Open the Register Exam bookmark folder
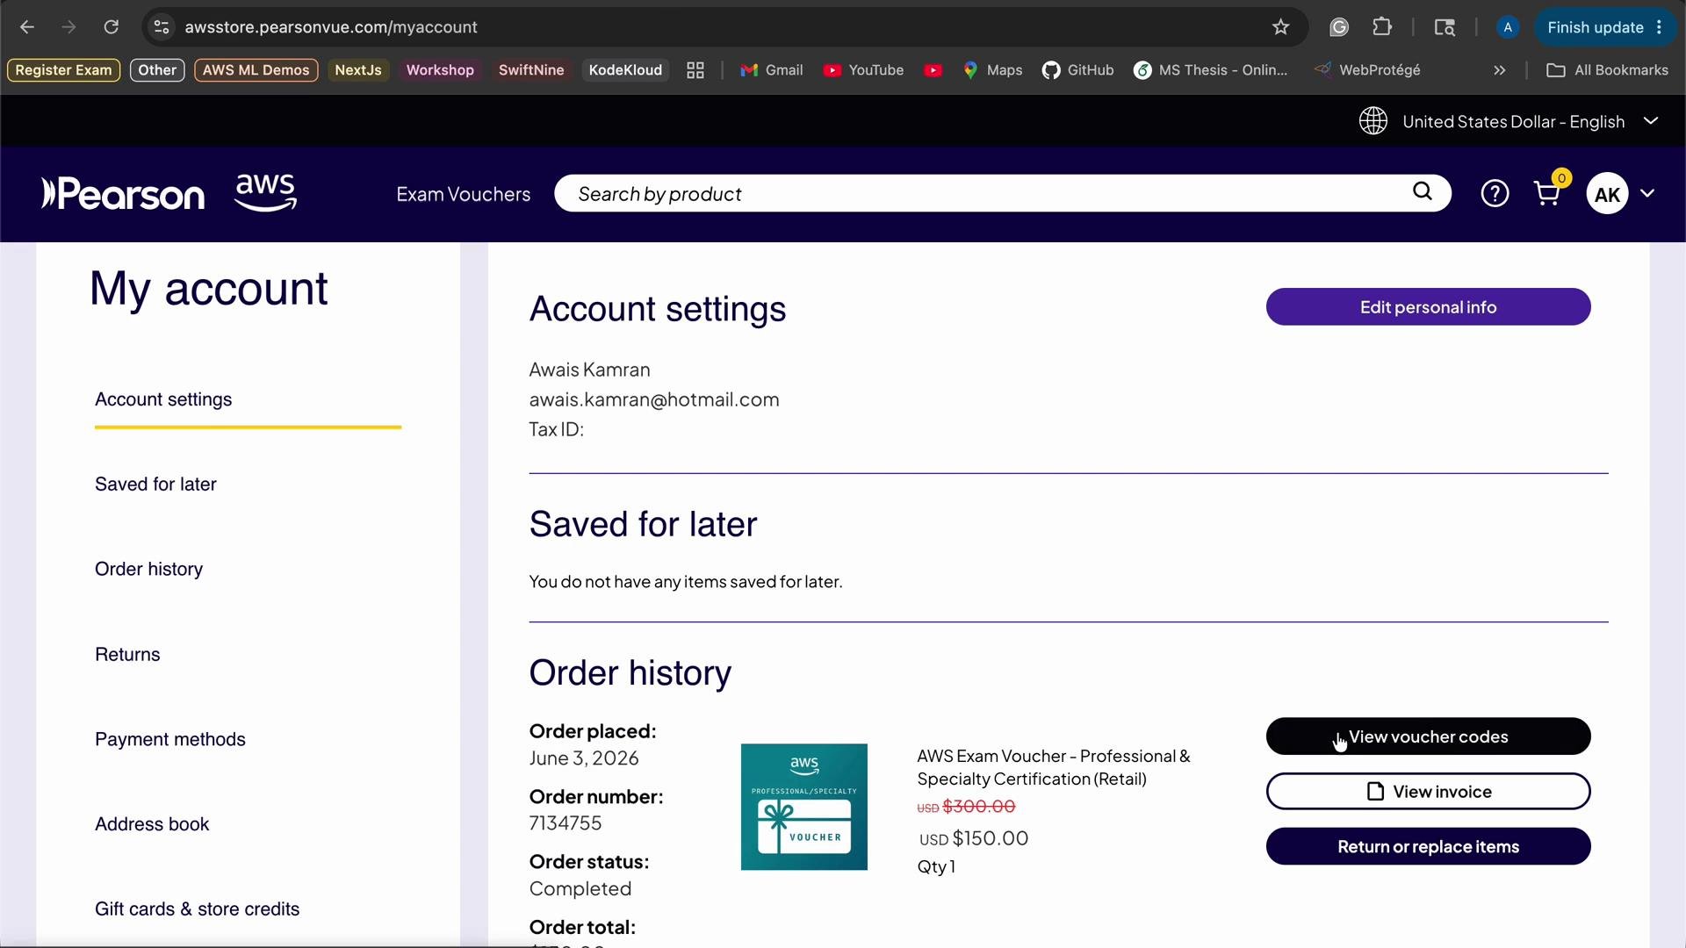 pos(63,70)
